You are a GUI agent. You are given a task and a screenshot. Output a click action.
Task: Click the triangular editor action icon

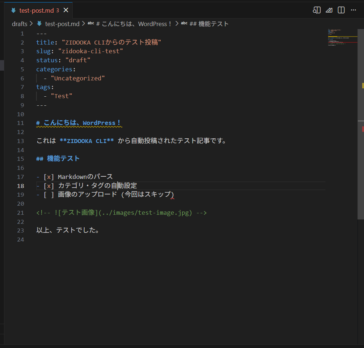click(329, 10)
